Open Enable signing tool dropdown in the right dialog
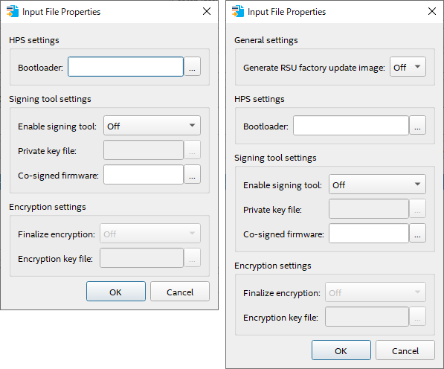 (x=377, y=184)
